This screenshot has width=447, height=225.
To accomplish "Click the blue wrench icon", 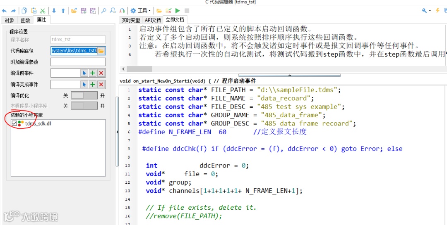I will (x=425, y=11).
